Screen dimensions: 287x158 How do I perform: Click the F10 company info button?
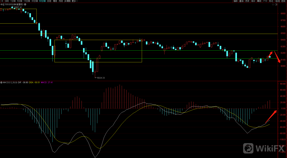[265, 1]
